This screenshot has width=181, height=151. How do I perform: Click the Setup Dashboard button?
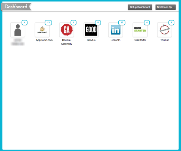click(140, 7)
